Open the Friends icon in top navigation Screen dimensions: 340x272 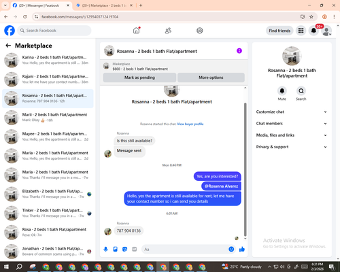[168, 31]
